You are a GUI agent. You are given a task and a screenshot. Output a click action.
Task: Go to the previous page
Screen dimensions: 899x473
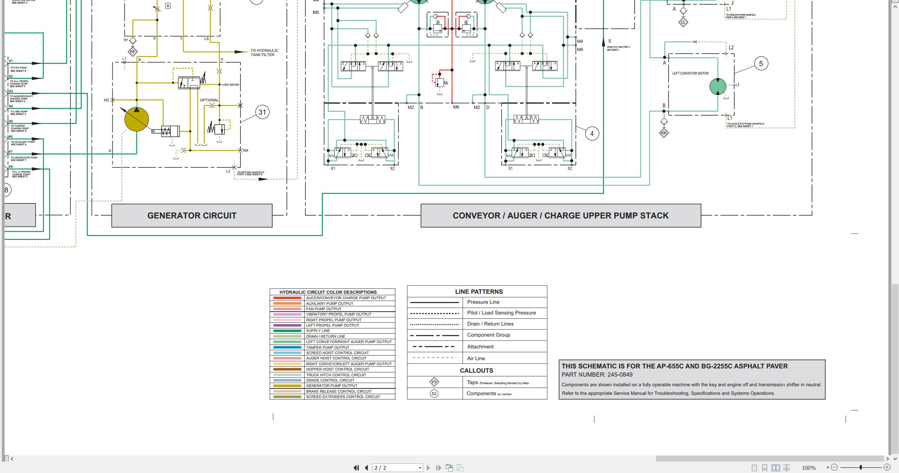[366, 468]
